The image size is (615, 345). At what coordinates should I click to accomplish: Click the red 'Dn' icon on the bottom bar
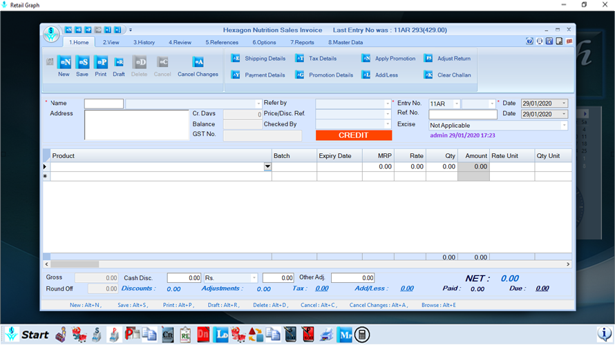203,335
